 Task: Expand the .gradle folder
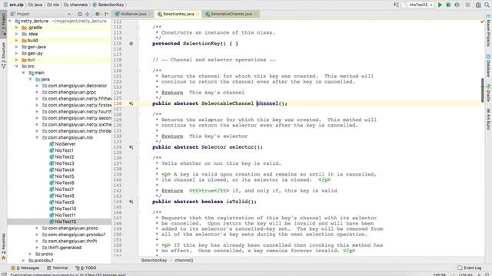coord(17,28)
